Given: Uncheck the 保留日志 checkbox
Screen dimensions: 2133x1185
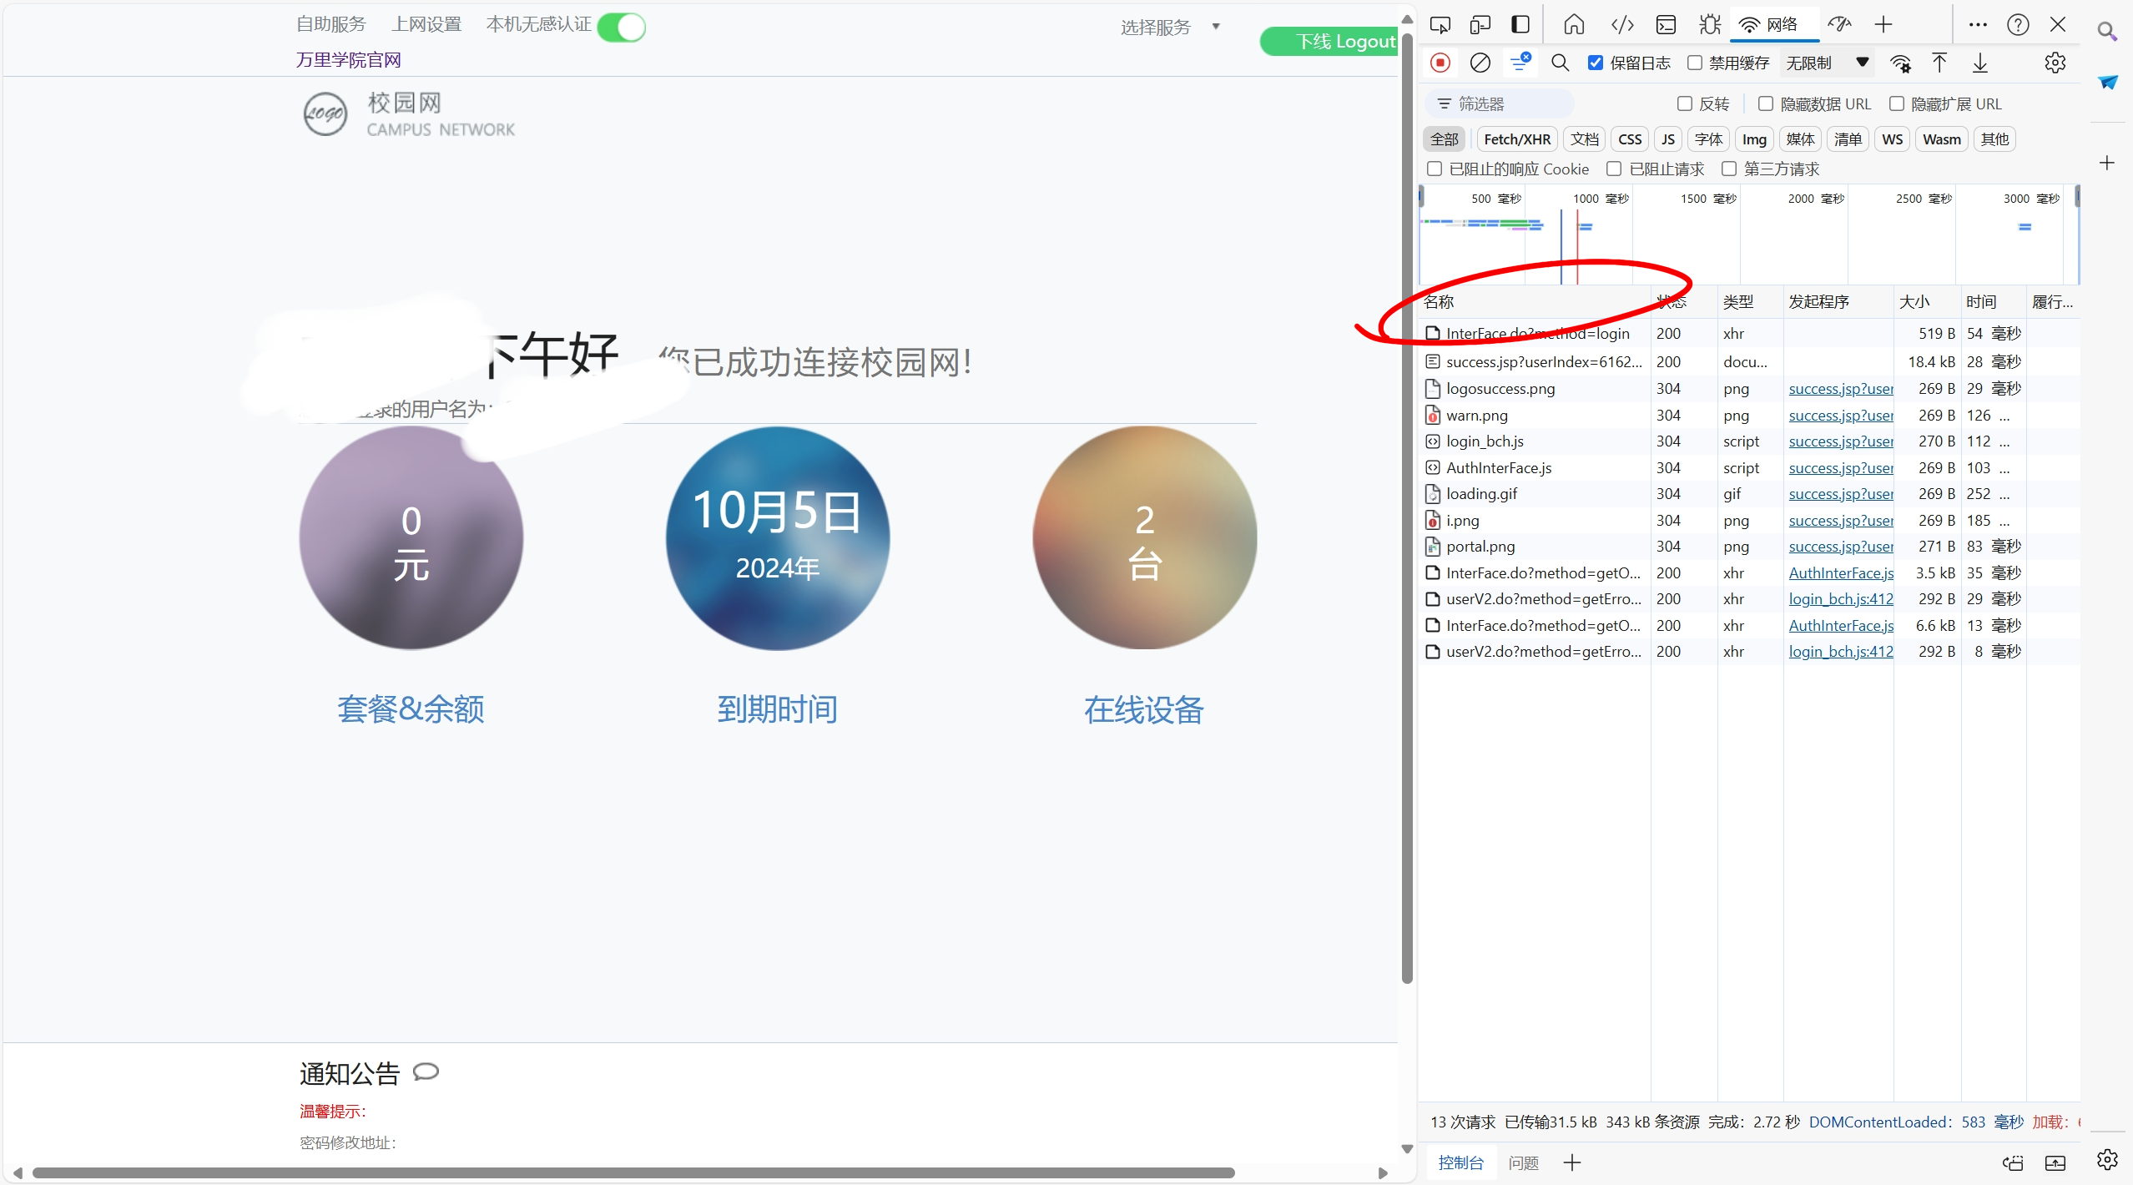Looking at the screenshot, I should point(1596,63).
